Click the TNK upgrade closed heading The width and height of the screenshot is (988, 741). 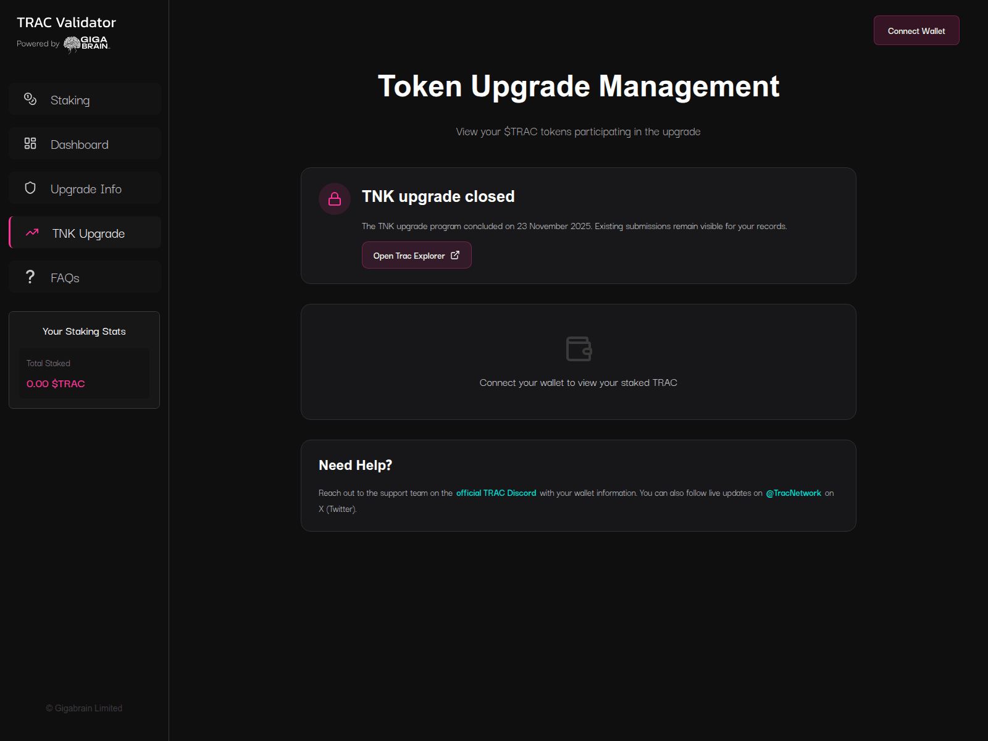[x=438, y=196]
